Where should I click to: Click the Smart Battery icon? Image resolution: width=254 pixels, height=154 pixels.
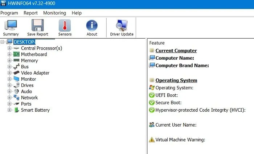pyautogui.click(x=16, y=110)
